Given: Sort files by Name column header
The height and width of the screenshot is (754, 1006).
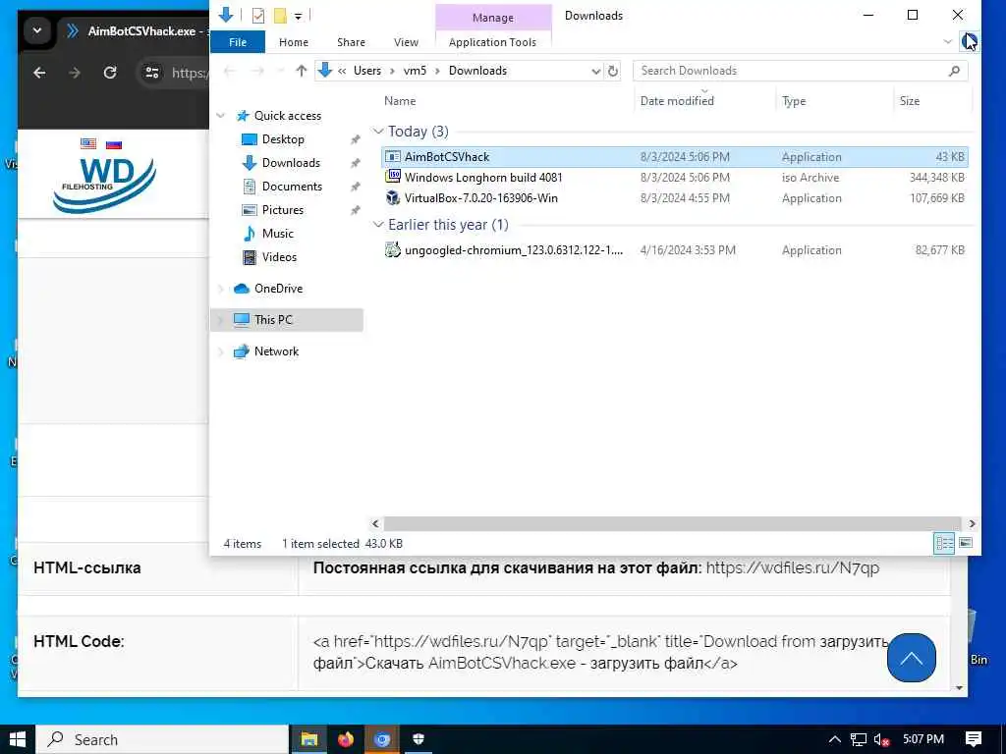Looking at the screenshot, I should (400, 101).
